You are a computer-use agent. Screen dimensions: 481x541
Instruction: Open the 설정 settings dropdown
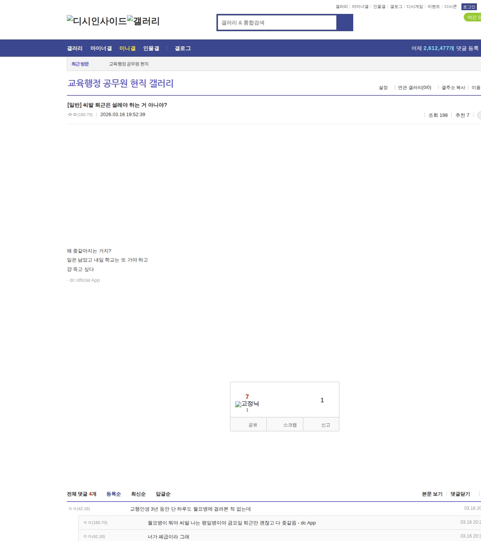tap(383, 88)
